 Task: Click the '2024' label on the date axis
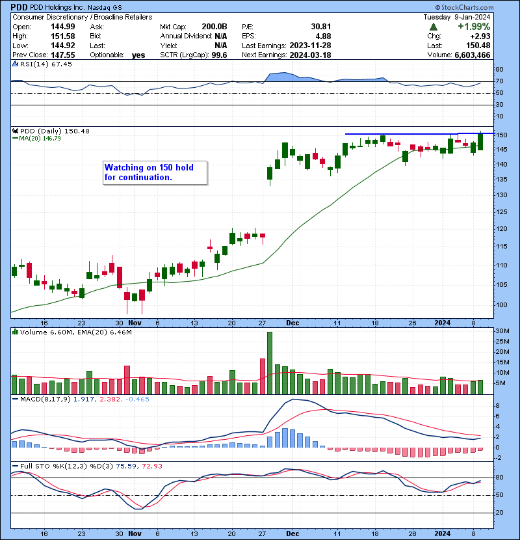tap(442, 323)
